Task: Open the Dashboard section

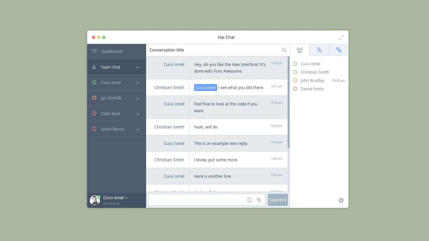Action: pos(112,51)
